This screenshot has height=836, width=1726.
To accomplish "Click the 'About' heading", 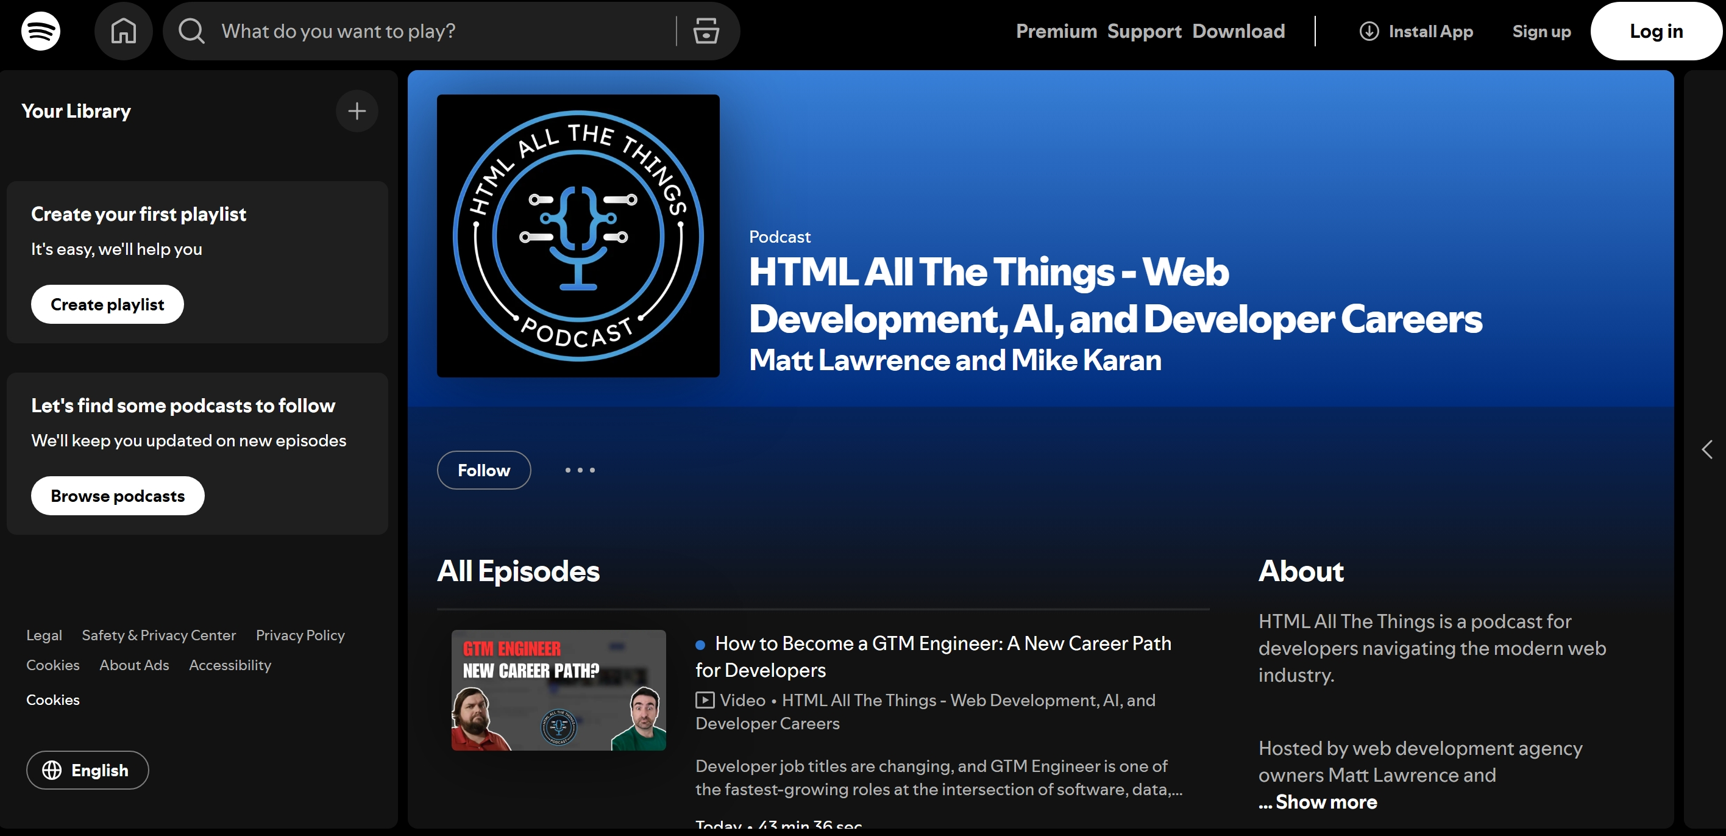I will coord(1301,571).
